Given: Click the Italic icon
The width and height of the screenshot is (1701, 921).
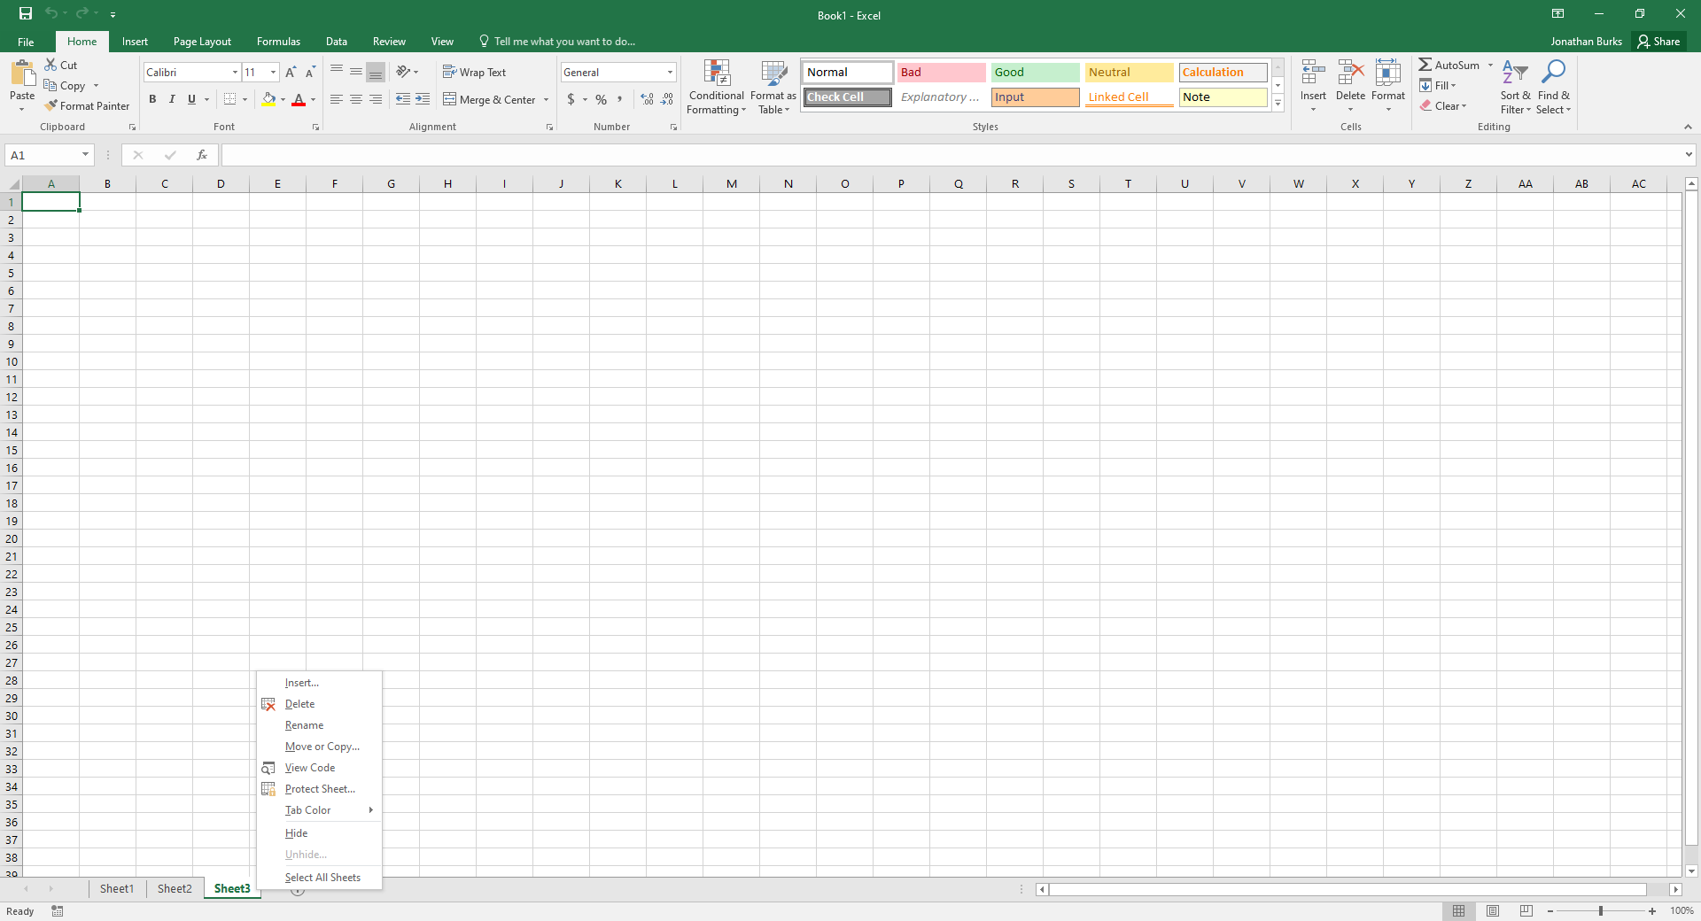Looking at the screenshot, I should point(172,99).
